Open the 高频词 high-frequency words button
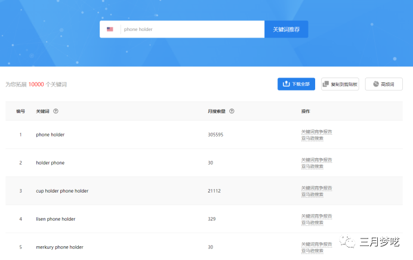 [x=384, y=84]
